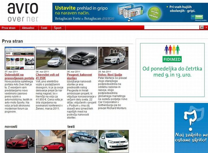
Task: Open the Peugeot concept car thumbnail
Action: [x=82, y=58]
